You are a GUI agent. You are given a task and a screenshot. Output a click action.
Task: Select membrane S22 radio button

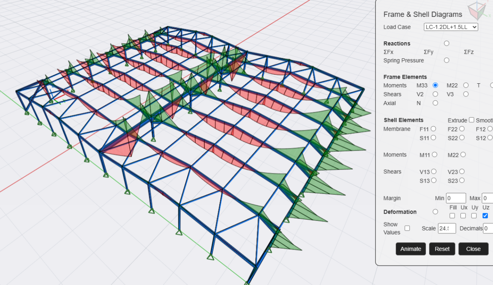point(462,137)
